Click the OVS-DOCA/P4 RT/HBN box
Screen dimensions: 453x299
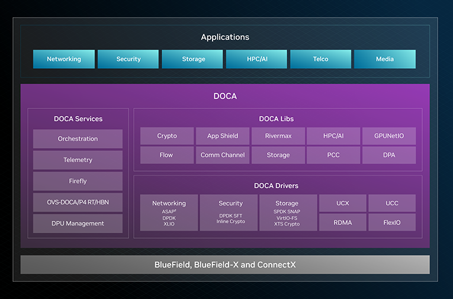click(x=78, y=202)
